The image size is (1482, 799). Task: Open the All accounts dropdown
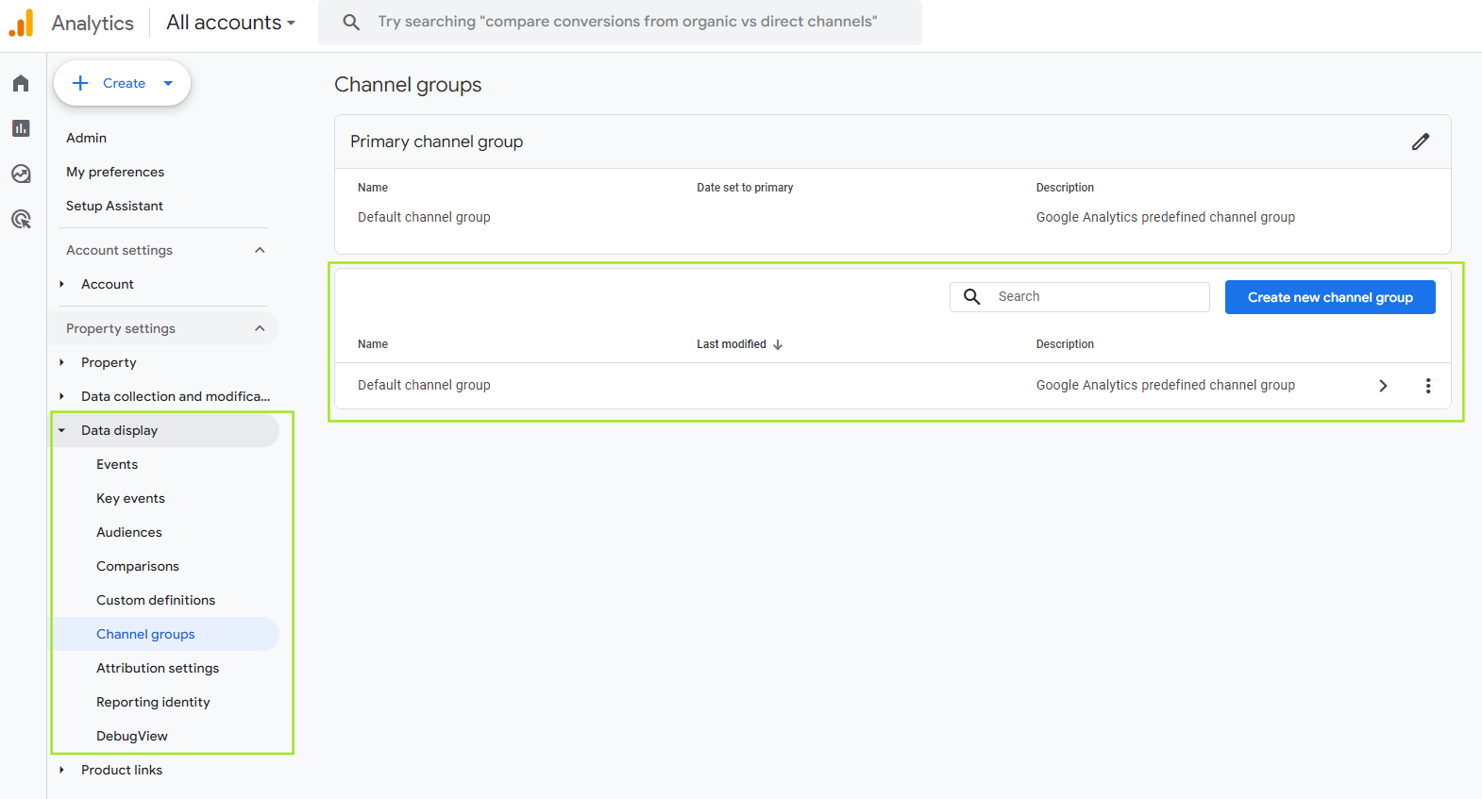[230, 23]
